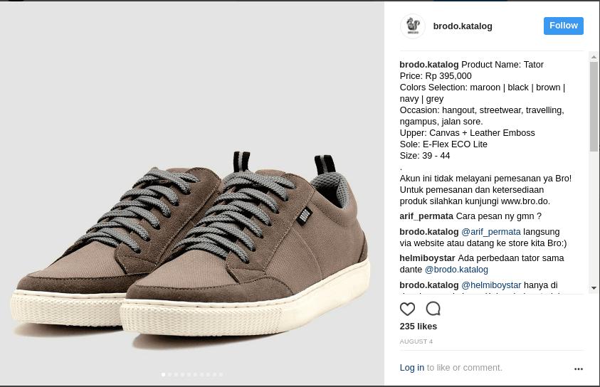Viewport: 600px width, 387px height.
Task: View the 235 likes list
Action: [x=419, y=327]
